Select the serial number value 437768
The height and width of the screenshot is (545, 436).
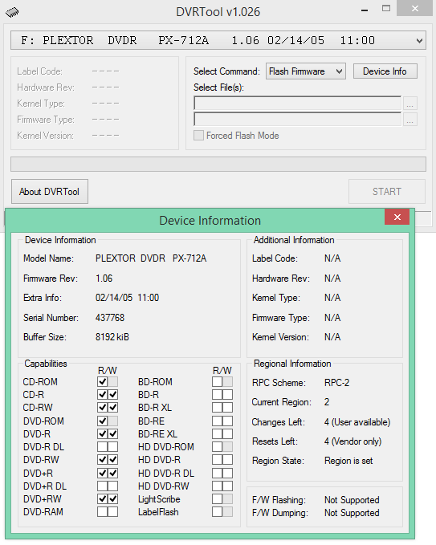click(110, 318)
